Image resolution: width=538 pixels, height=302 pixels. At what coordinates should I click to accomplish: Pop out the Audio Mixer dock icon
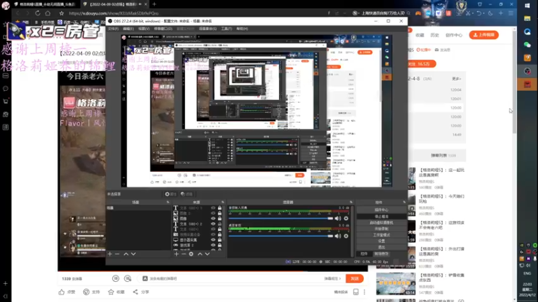click(x=351, y=203)
